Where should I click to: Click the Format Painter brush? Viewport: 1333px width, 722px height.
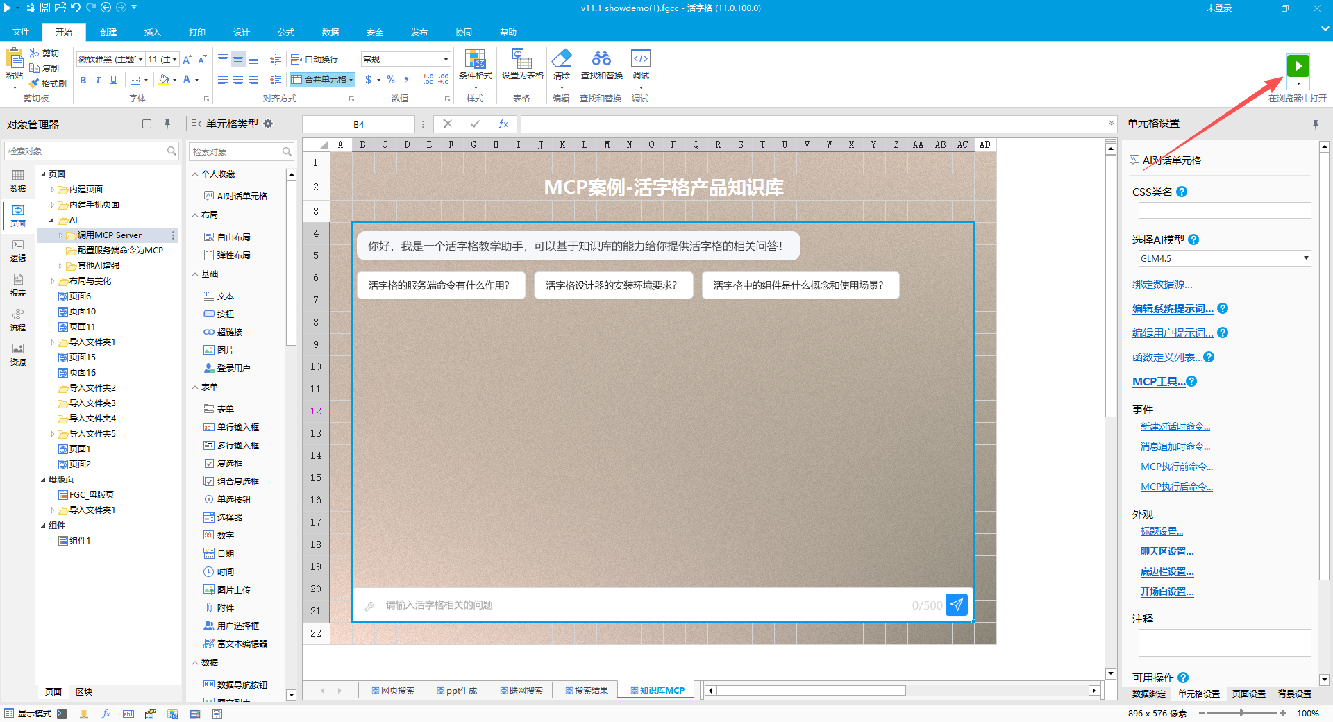34,83
